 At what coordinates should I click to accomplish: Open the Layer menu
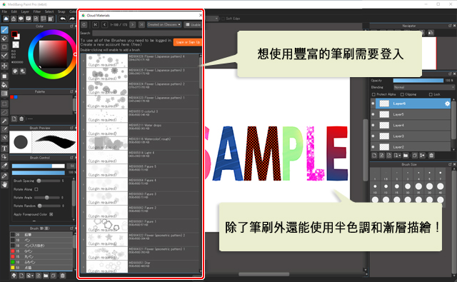25,11
